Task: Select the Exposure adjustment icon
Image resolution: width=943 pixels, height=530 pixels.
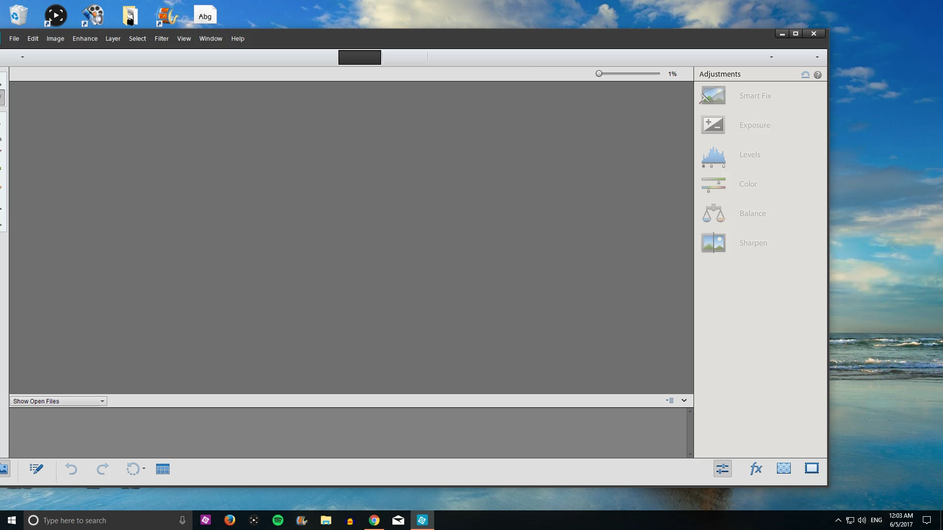Action: (x=713, y=125)
